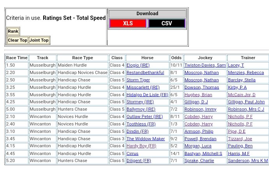
Task: Select trainer Menzies, Rebecca
Action: pyautogui.click(x=246, y=73)
